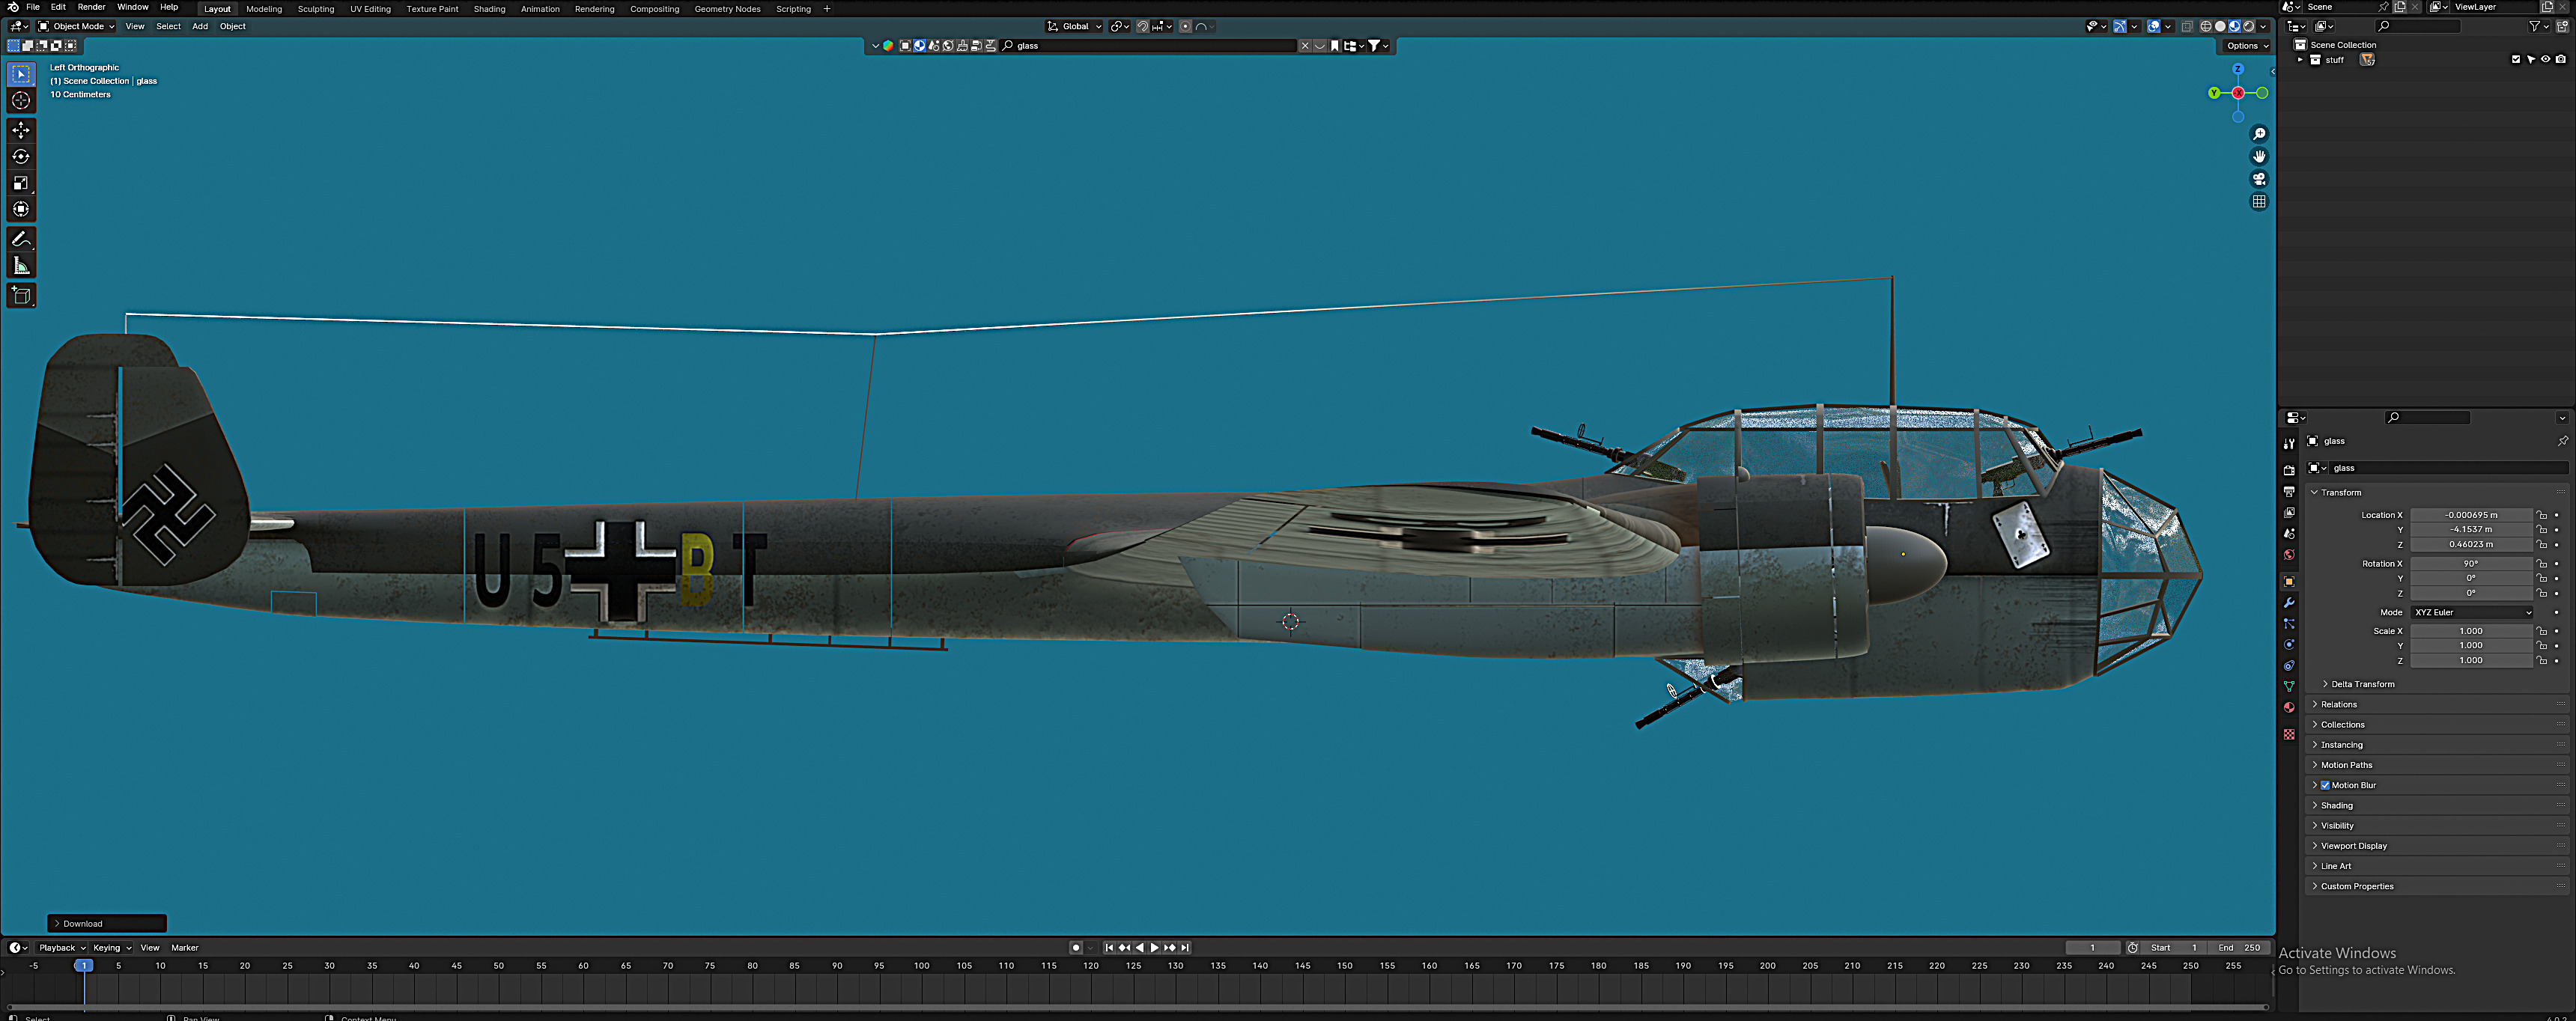Switch to wireframe viewport shading
This screenshot has width=2576, height=1021.
click(x=2205, y=27)
